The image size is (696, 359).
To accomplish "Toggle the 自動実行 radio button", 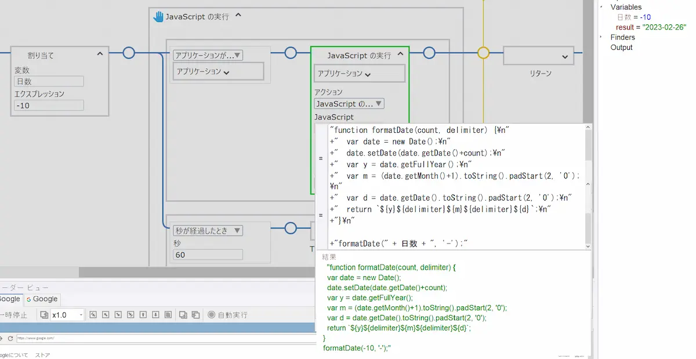I will 212,315.
